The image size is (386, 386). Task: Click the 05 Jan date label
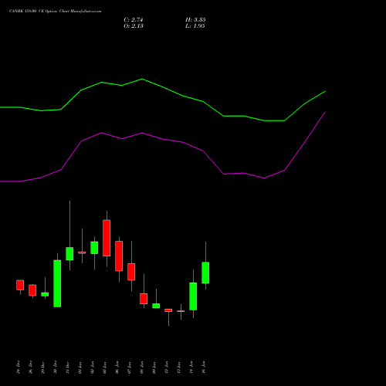coord(104,367)
